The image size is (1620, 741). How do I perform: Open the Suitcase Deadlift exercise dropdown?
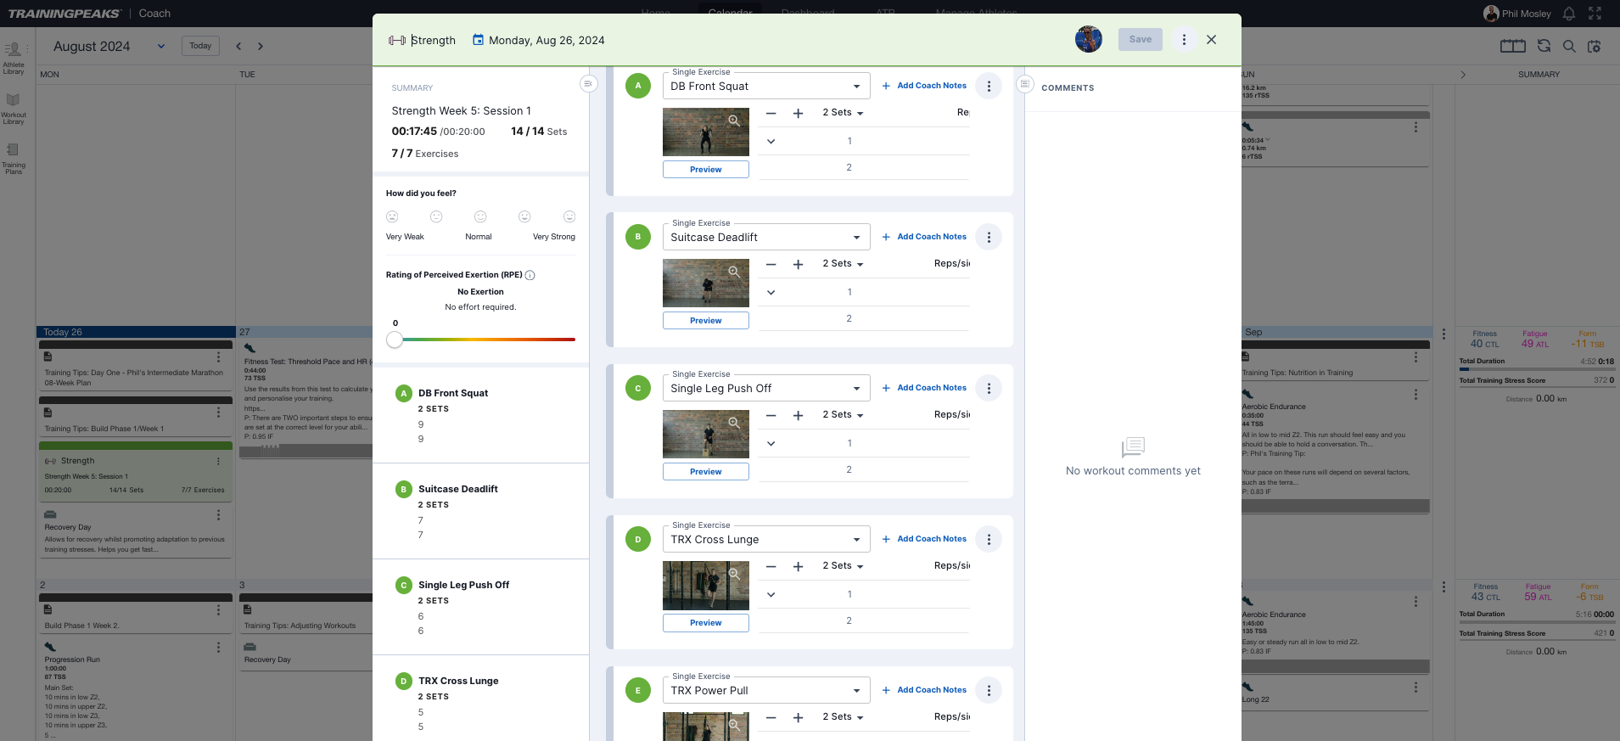coord(766,237)
